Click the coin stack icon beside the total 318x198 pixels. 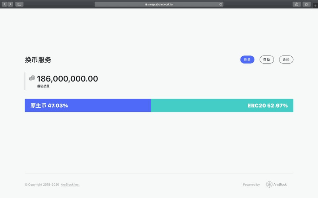coord(32,78)
